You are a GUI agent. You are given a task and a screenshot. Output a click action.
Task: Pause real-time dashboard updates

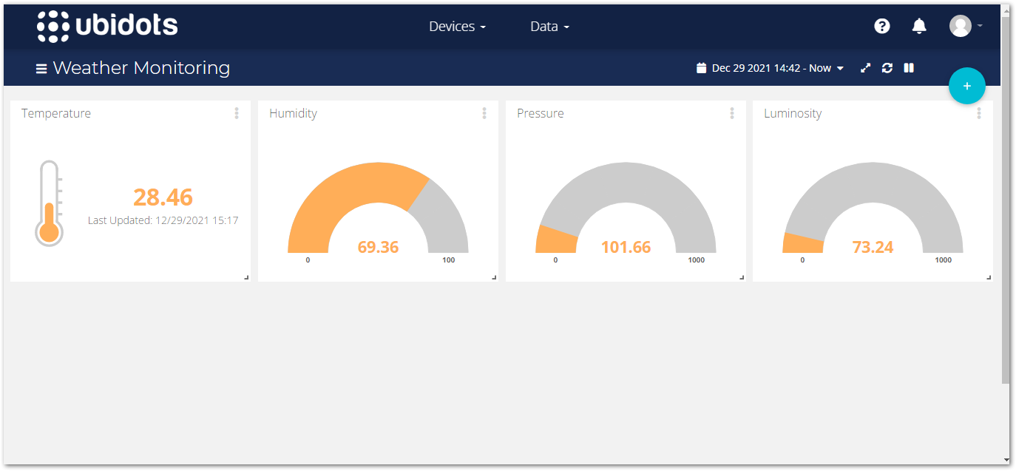pos(909,68)
